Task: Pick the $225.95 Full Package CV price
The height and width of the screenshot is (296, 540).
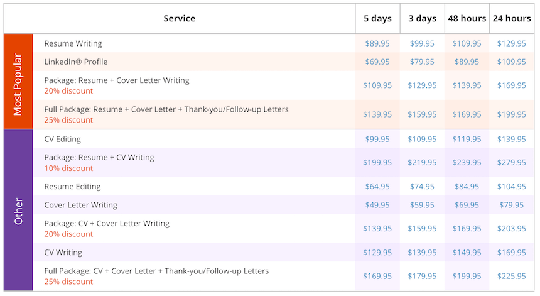Action: click(511, 276)
